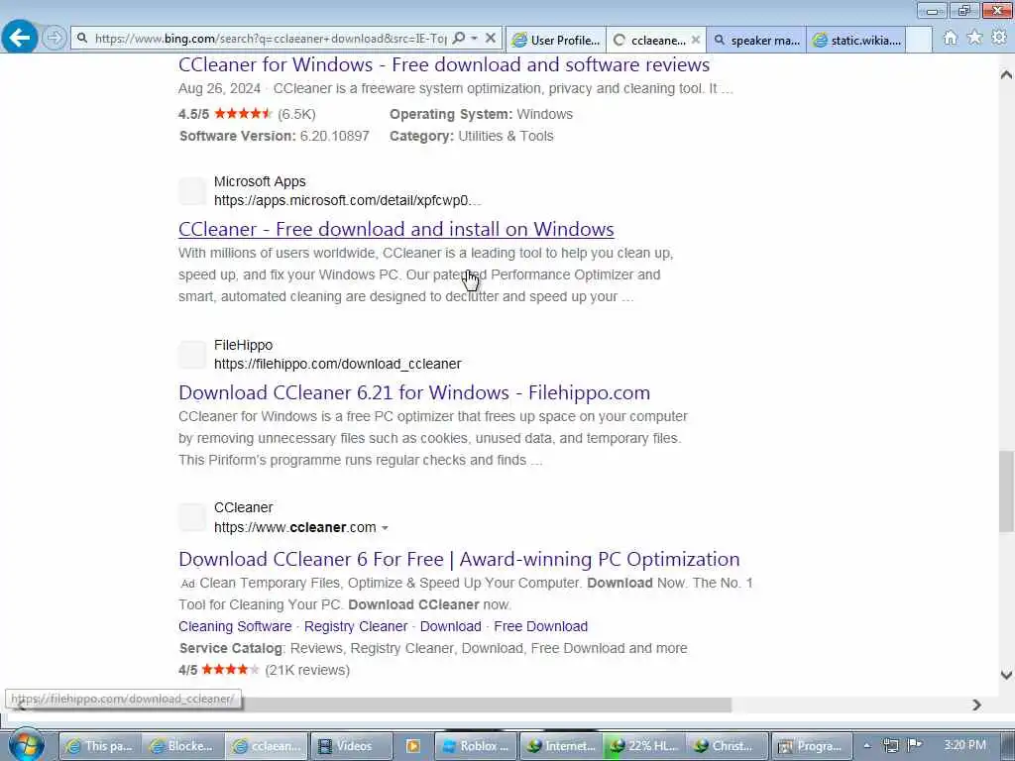This screenshot has width=1015, height=761.
Task: Click the Free Download sitelink
Action: (x=540, y=626)
